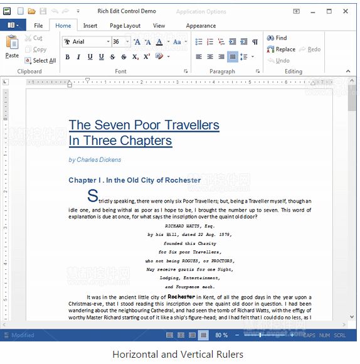This screenshot has width=360, height=364.
Task: Click the highlighted fourth view-mode icon
Action: [x=203, y=335]
